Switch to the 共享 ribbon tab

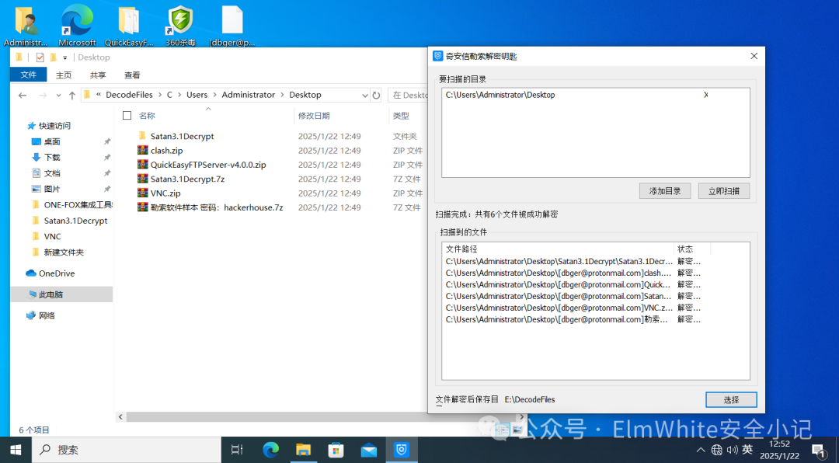coord(98,75)
